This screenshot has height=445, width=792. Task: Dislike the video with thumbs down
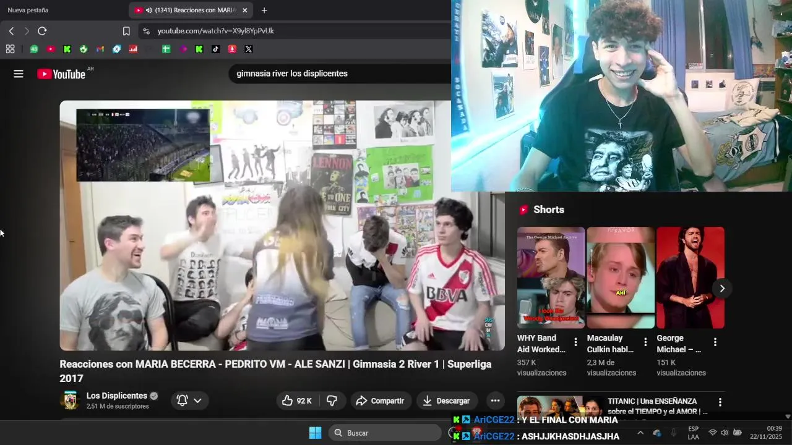(x=332, y=400)
